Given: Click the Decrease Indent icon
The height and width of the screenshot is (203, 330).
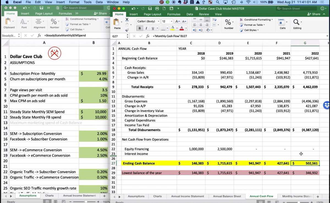Looking at the screenshot, I should click(194, 30).
